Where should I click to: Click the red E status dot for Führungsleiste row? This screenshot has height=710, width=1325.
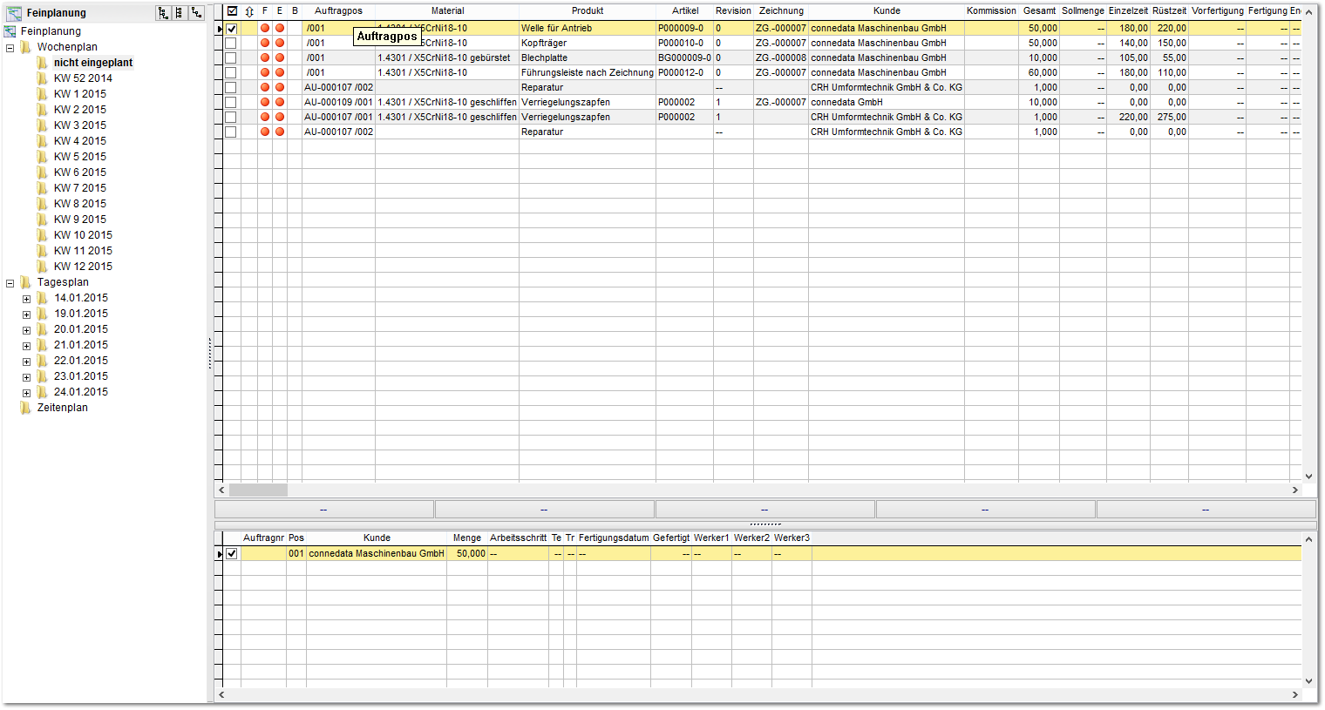tap(280, 72)
